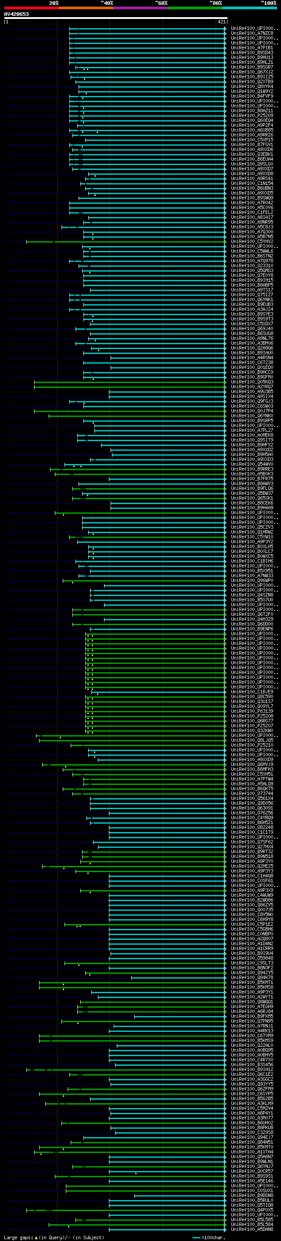Select the UniRef100_P25209 label
This screenshot has height=1241, width=281.
coord(252,116)
